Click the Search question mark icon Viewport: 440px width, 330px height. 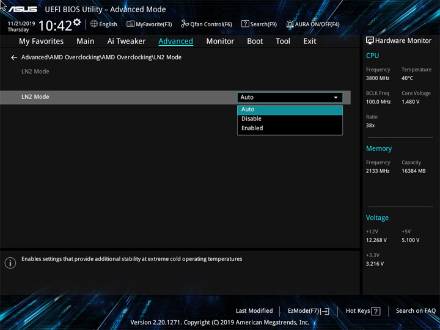pos(245,24)
